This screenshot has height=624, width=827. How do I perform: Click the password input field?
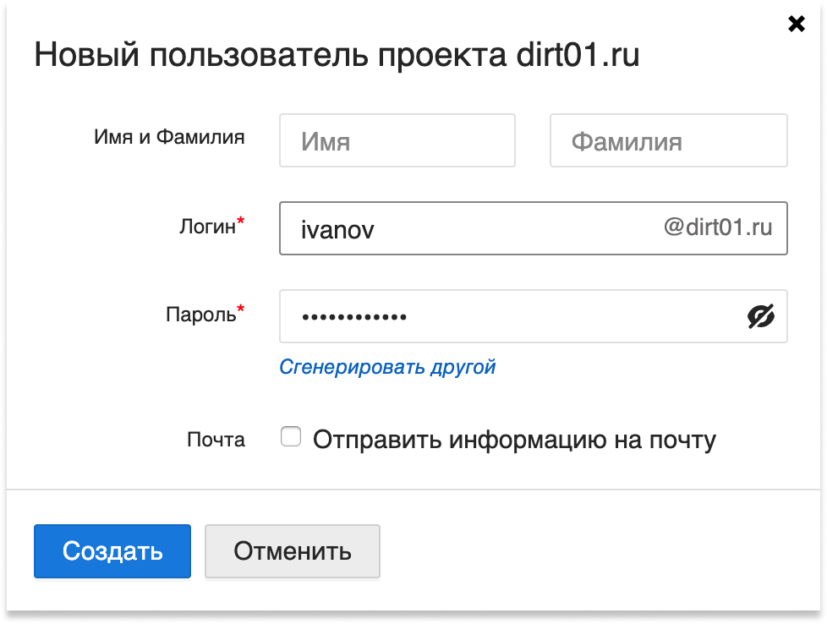click(x=507, y=317)
